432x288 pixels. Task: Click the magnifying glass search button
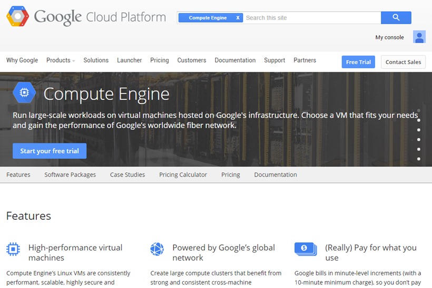(396, 18)
